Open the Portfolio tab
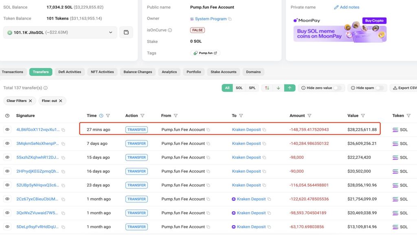This screenshot has width=417, height=235. click(x=193, y=72)
